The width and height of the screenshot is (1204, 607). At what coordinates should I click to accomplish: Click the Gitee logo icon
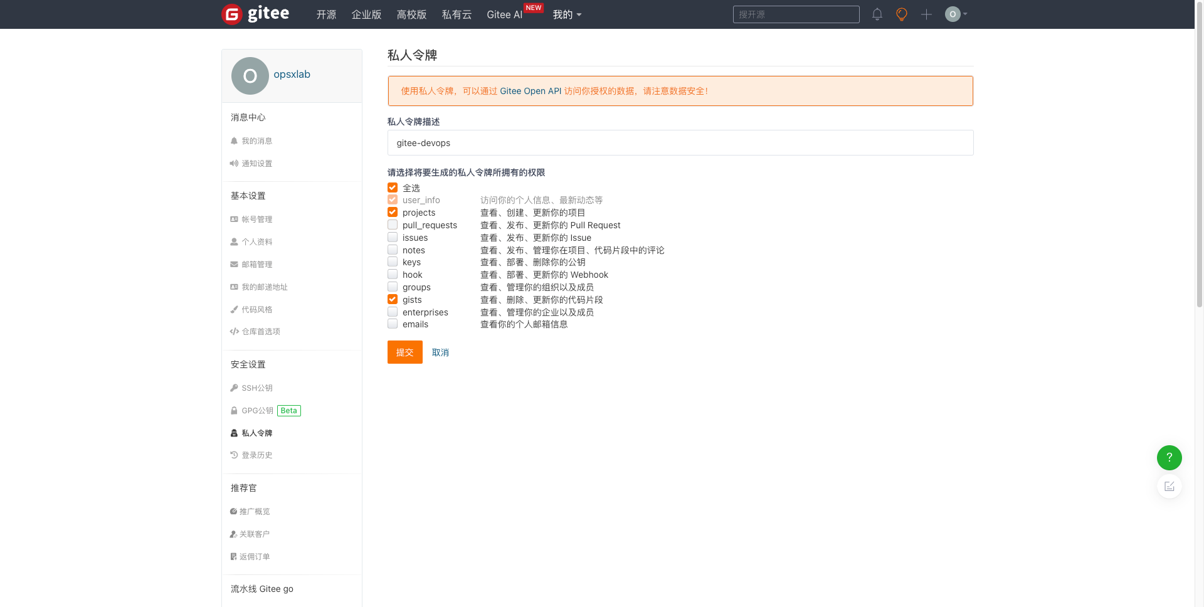(x=232, y=14)
